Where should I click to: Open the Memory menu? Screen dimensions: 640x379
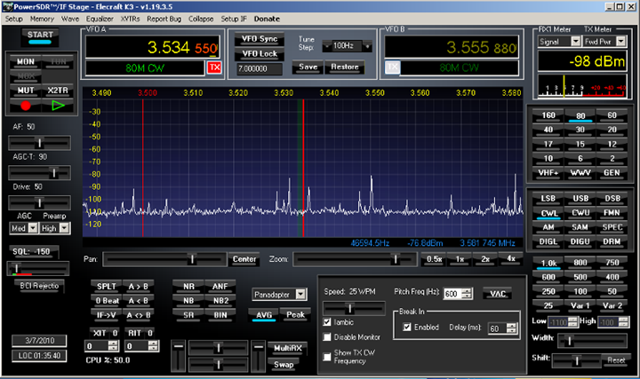(x=42, y=19)
